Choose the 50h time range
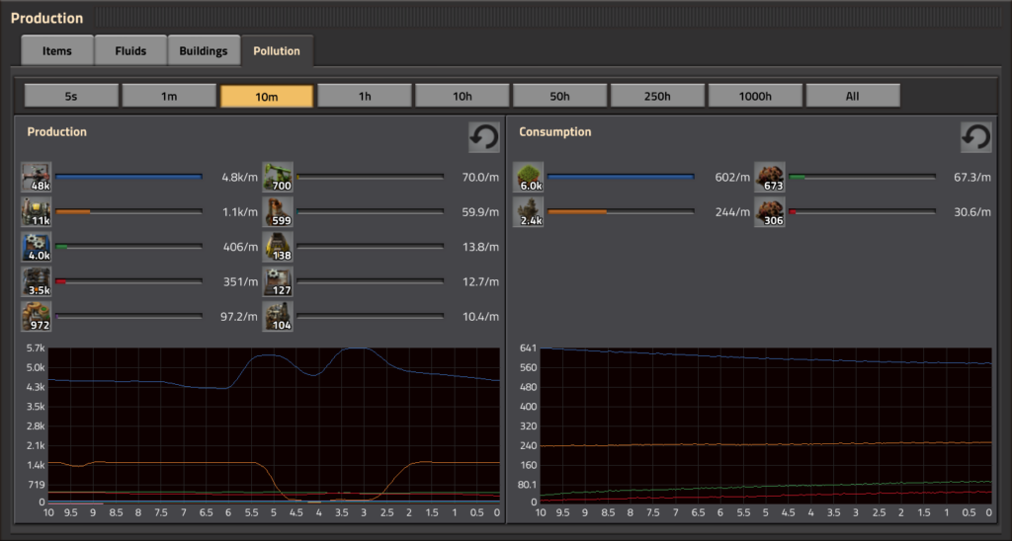This screenshot has height=541, width=1012. (559, 96)
